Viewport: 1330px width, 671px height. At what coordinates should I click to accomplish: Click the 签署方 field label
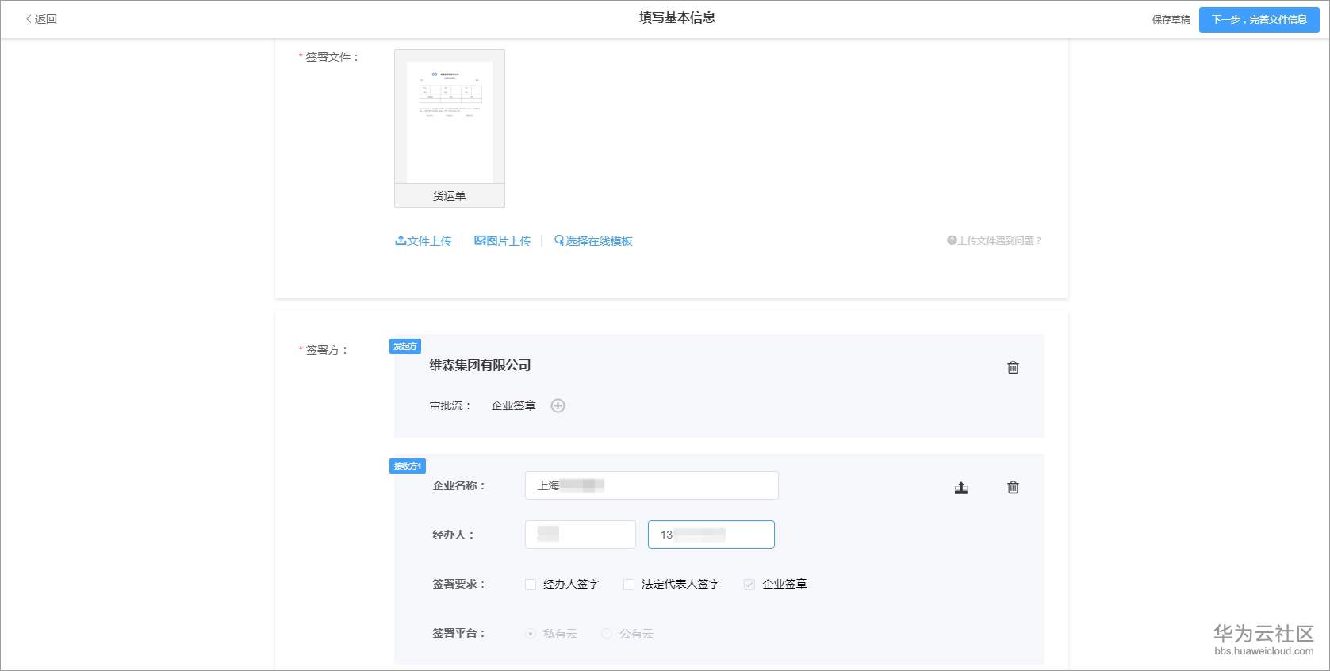327,350
